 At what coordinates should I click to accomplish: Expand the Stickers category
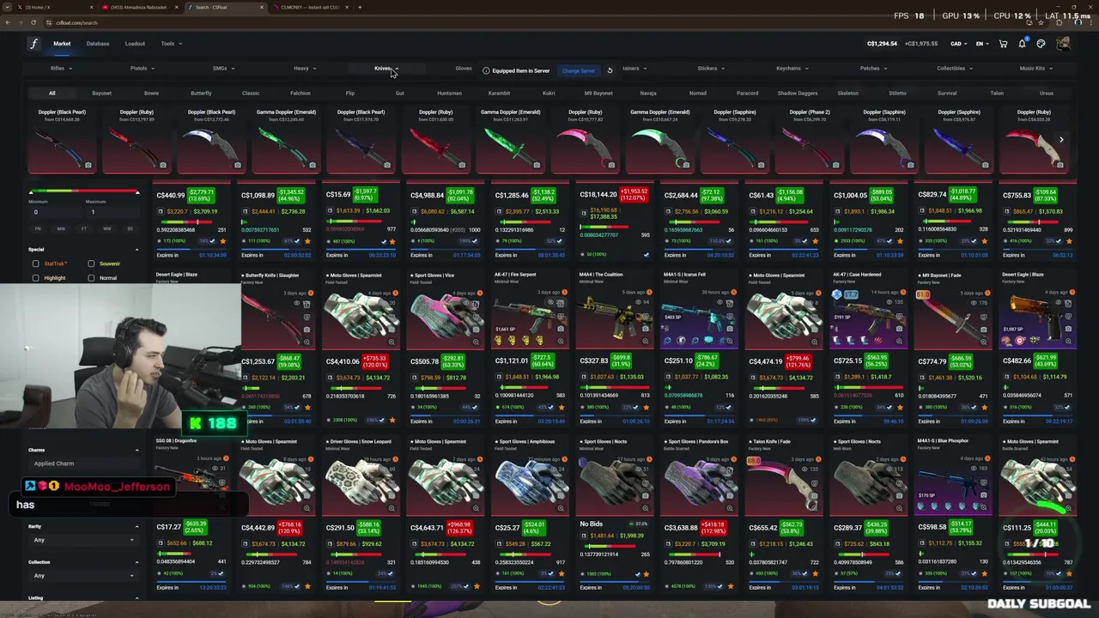[710, 68]
